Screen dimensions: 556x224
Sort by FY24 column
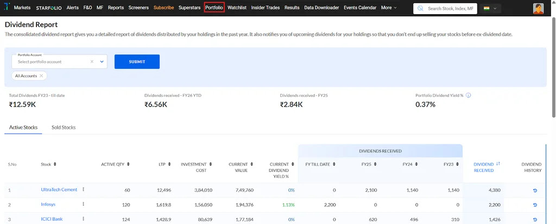tap(416, 164)
